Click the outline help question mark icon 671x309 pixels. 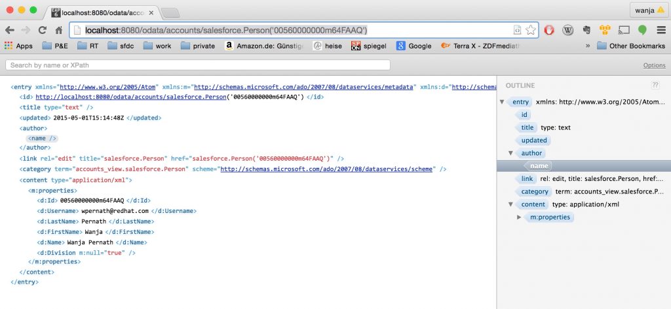click(655, 86)
